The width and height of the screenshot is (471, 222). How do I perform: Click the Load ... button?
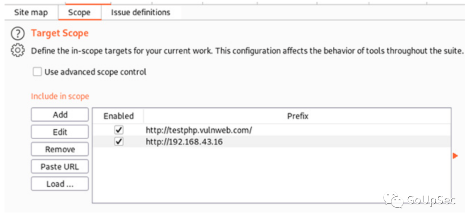click(x=60, y=184)
